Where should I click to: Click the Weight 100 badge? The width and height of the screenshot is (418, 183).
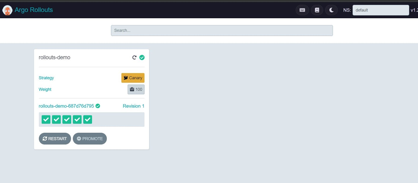pyautogui.click(x=136, y=89)
